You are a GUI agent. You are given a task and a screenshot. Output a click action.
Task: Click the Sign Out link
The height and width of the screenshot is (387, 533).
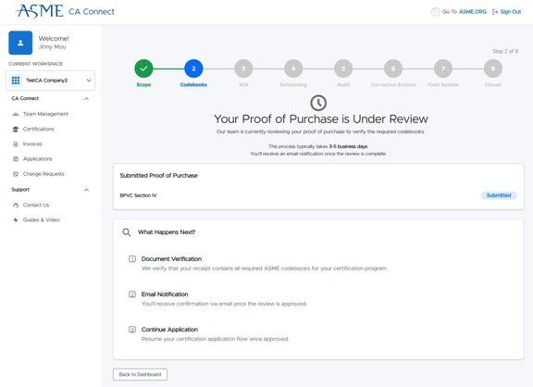(x=510, y=11)
